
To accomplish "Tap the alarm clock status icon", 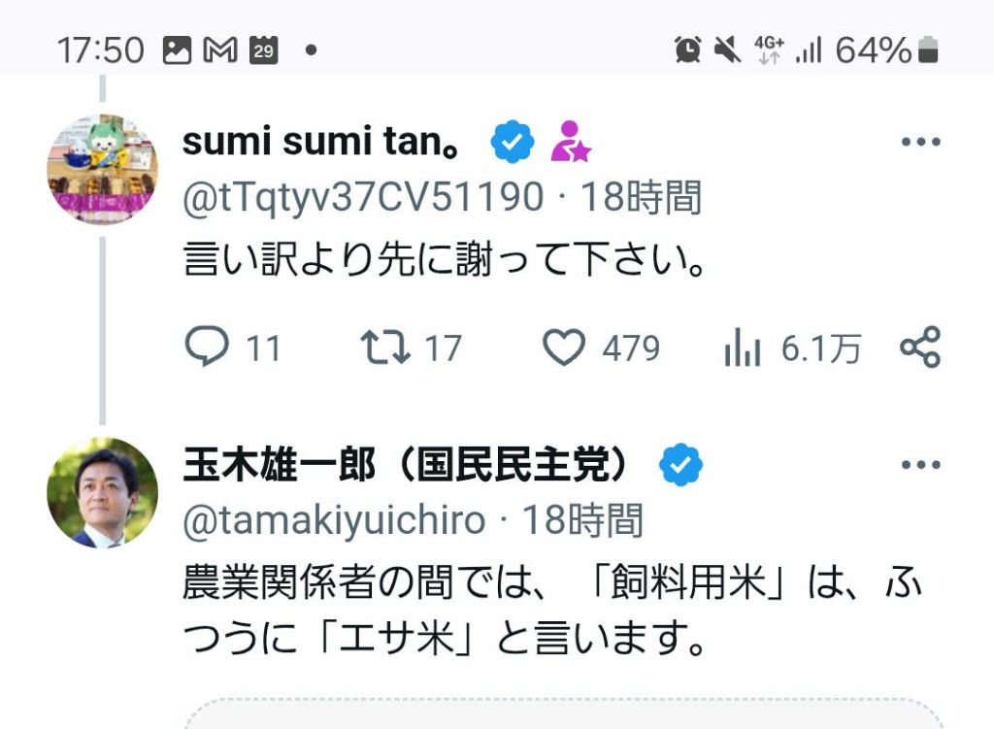I will pyautogui.click(x=688, y=50).
